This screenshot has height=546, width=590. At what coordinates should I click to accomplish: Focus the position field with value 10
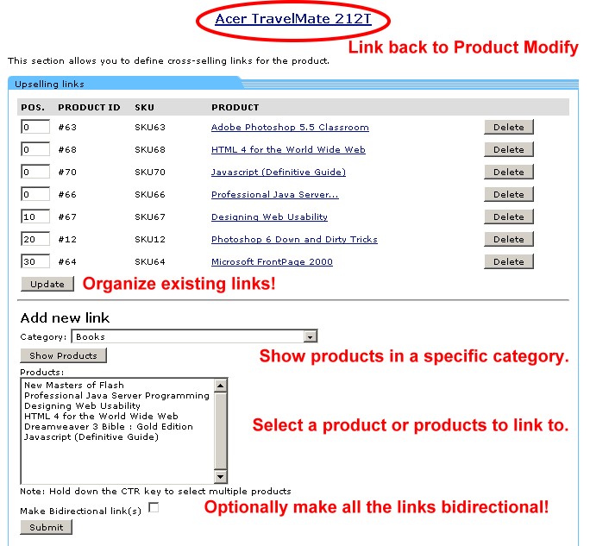click(x=35, y=217)
